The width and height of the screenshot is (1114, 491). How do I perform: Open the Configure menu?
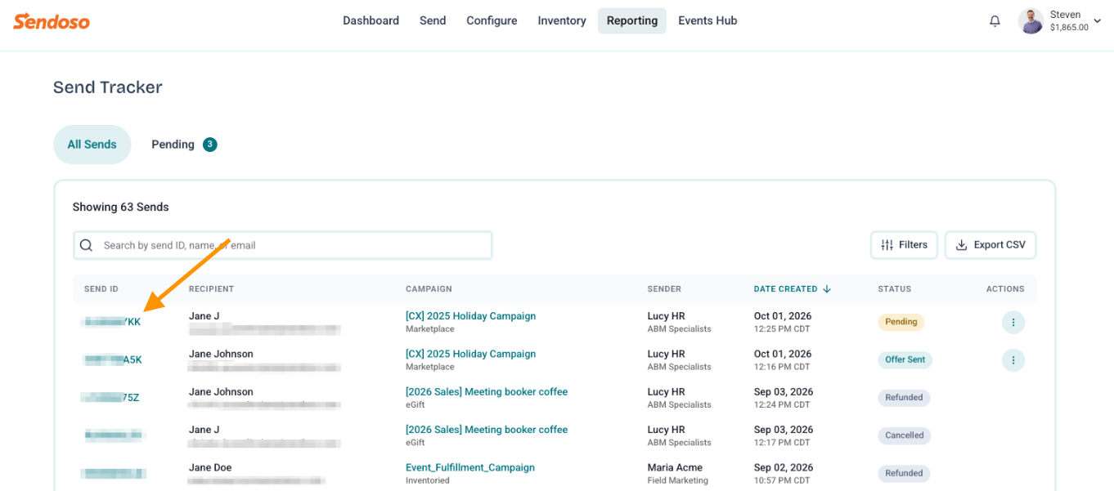click(x=492, y=21)
